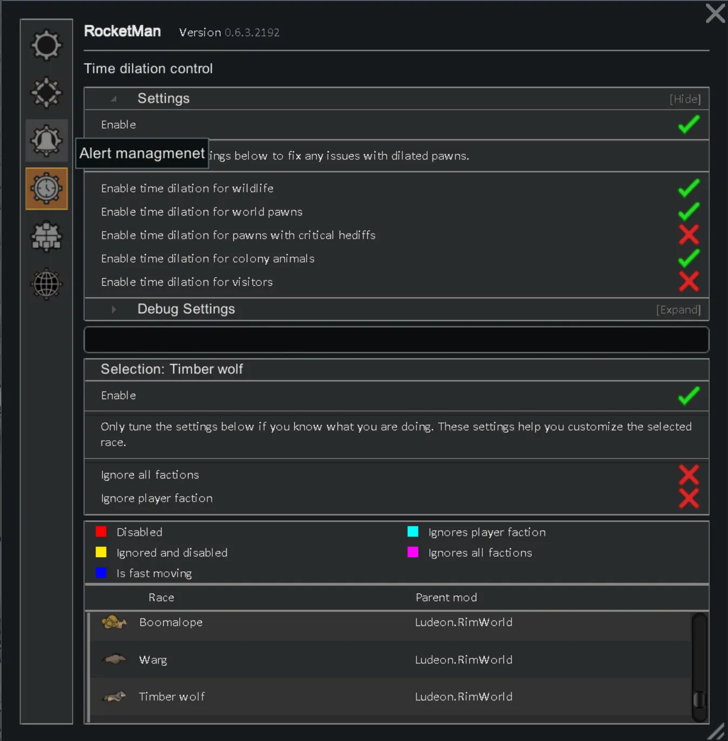
Task: Collapse the Settings section triangle
Action: click(113, 99)
